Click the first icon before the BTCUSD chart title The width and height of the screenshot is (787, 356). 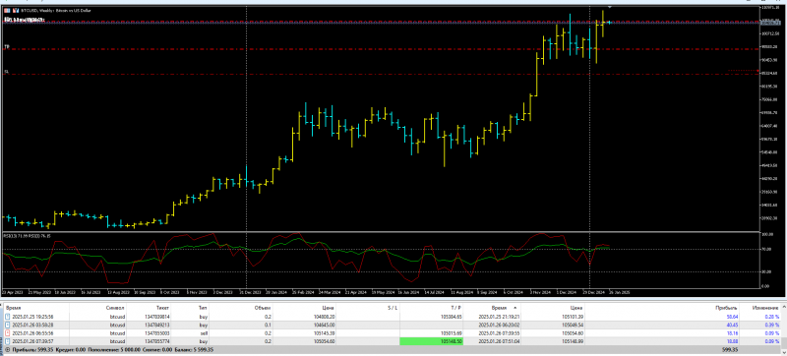coord(7,10)
